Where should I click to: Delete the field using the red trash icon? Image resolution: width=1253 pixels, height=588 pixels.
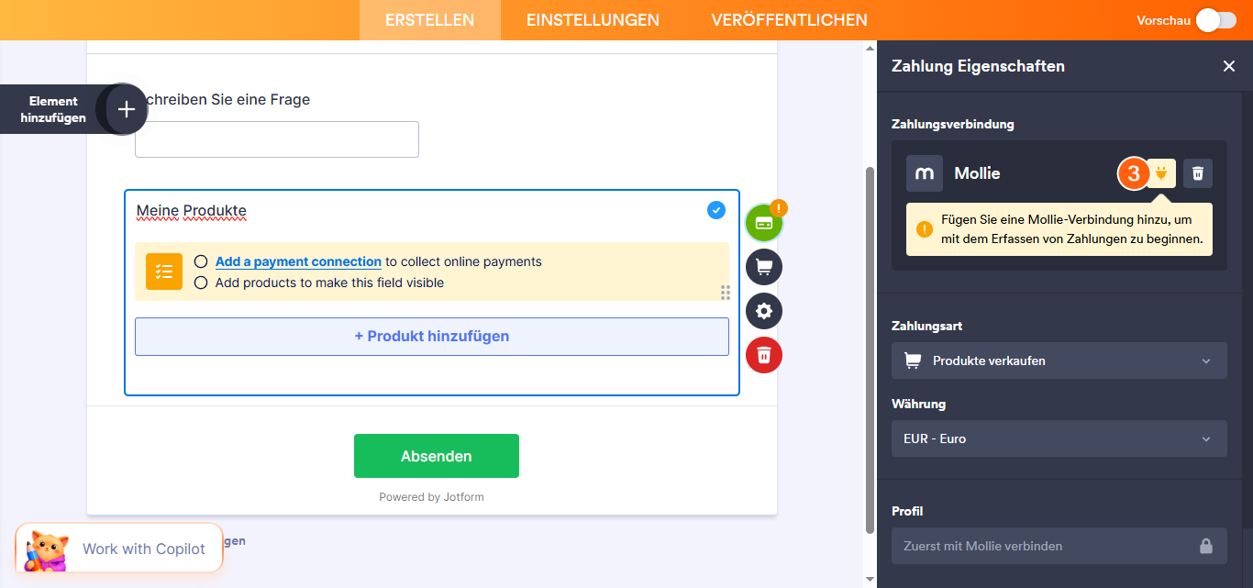(764, 355)
